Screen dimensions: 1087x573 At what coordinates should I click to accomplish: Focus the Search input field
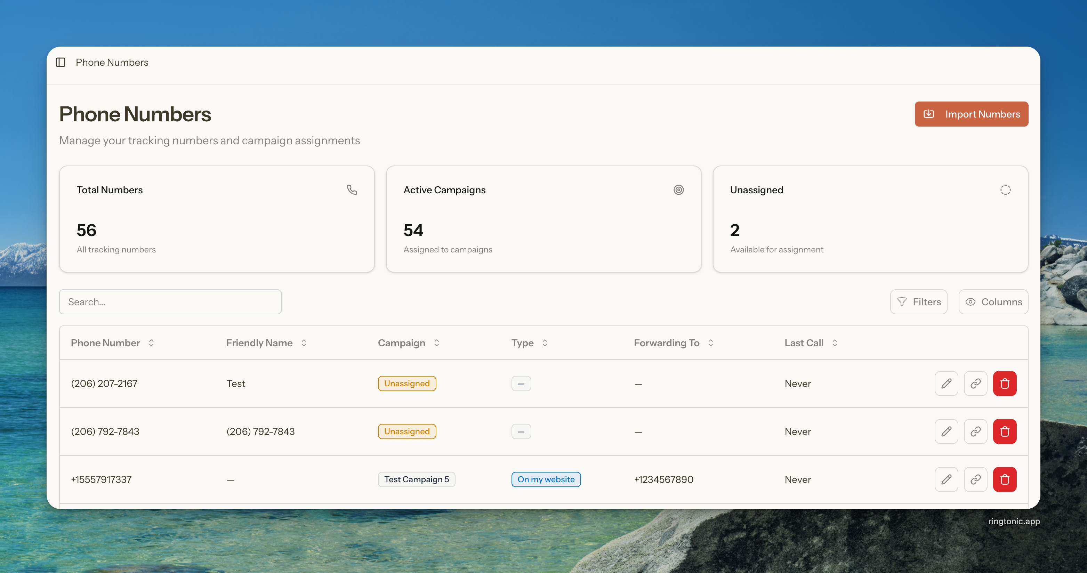(170, 302)
